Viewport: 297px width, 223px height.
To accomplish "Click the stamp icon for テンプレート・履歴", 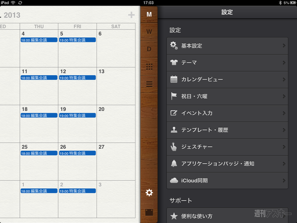I will pos(174,130).
